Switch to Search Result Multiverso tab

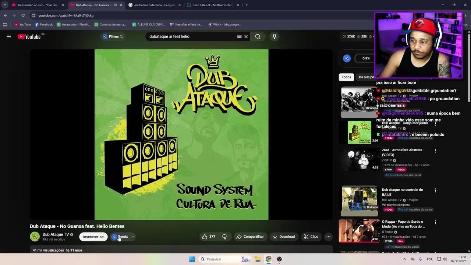point(213,5)
